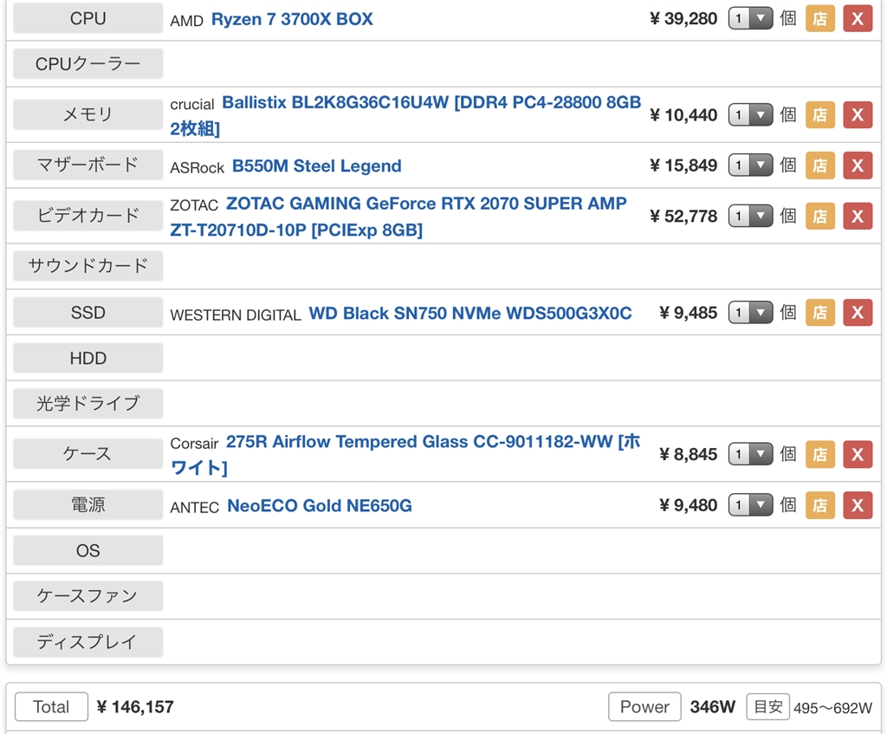Click the OS category button

tap(87, 550)
